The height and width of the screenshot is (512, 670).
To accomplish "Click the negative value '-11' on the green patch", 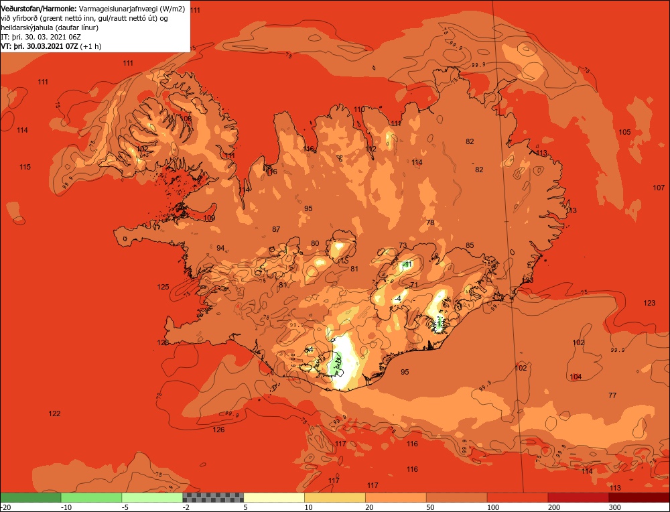I will pos(407,265).
